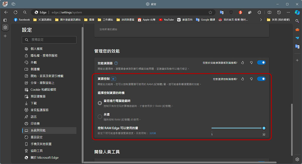Click the help question mark next to 效能偵測器
The height and width of the screenshot is (164, 302).
116,63
